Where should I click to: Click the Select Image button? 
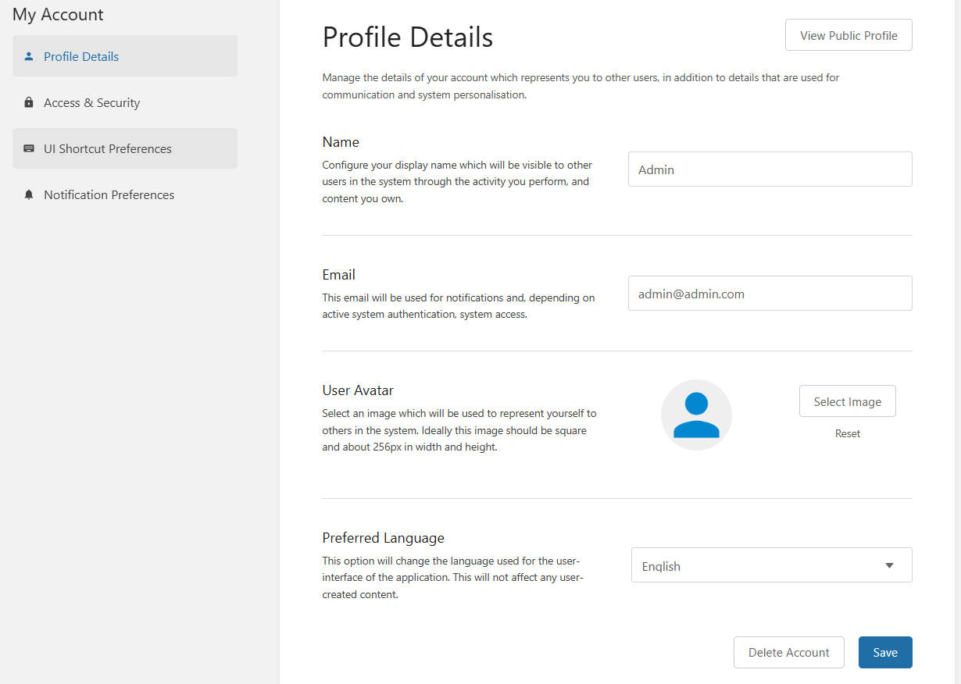847,401
